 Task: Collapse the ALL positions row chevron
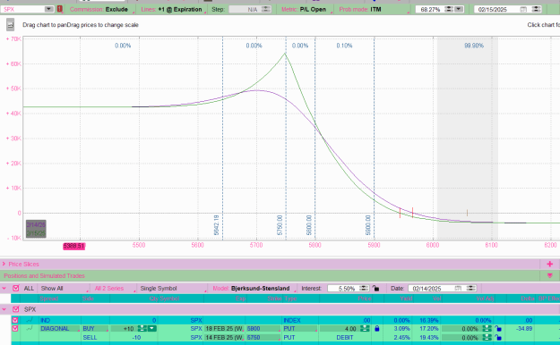tap(4, 288)
